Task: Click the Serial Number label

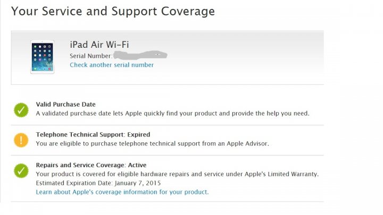Action: pyautogui.click(x=91, y=56)
